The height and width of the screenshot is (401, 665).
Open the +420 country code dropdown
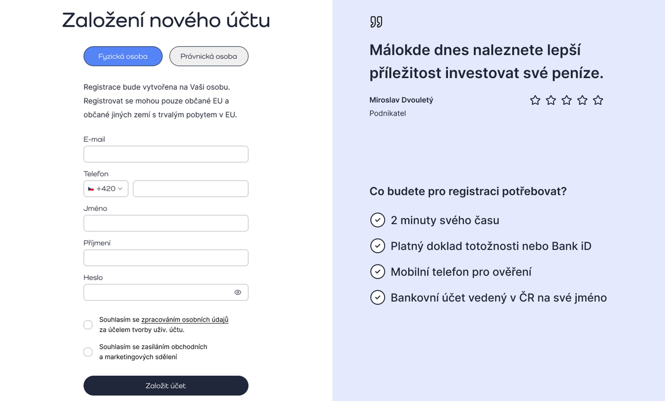[x=106, y=189]
